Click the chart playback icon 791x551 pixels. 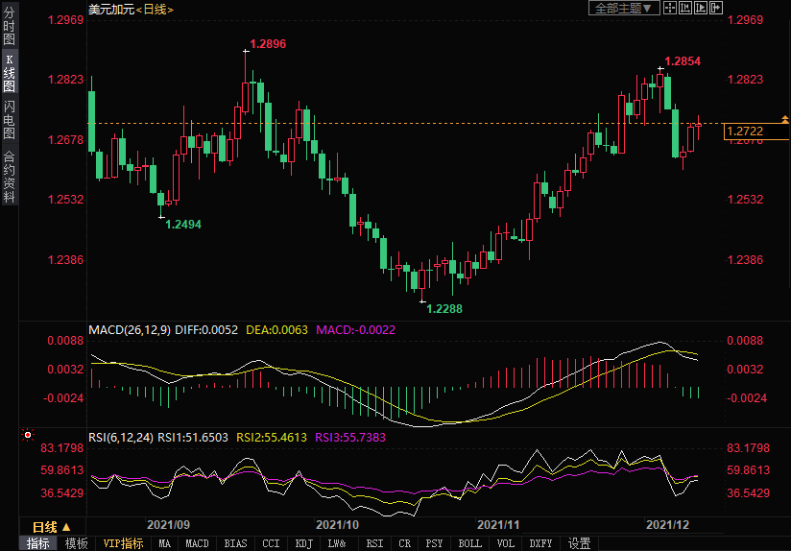[700, 8]
